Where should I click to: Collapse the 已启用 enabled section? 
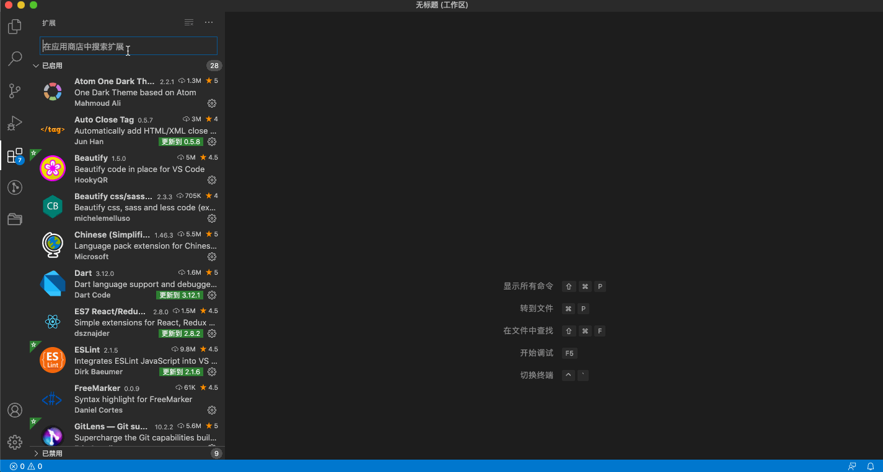pyautogui.click(x=36, y=66)
